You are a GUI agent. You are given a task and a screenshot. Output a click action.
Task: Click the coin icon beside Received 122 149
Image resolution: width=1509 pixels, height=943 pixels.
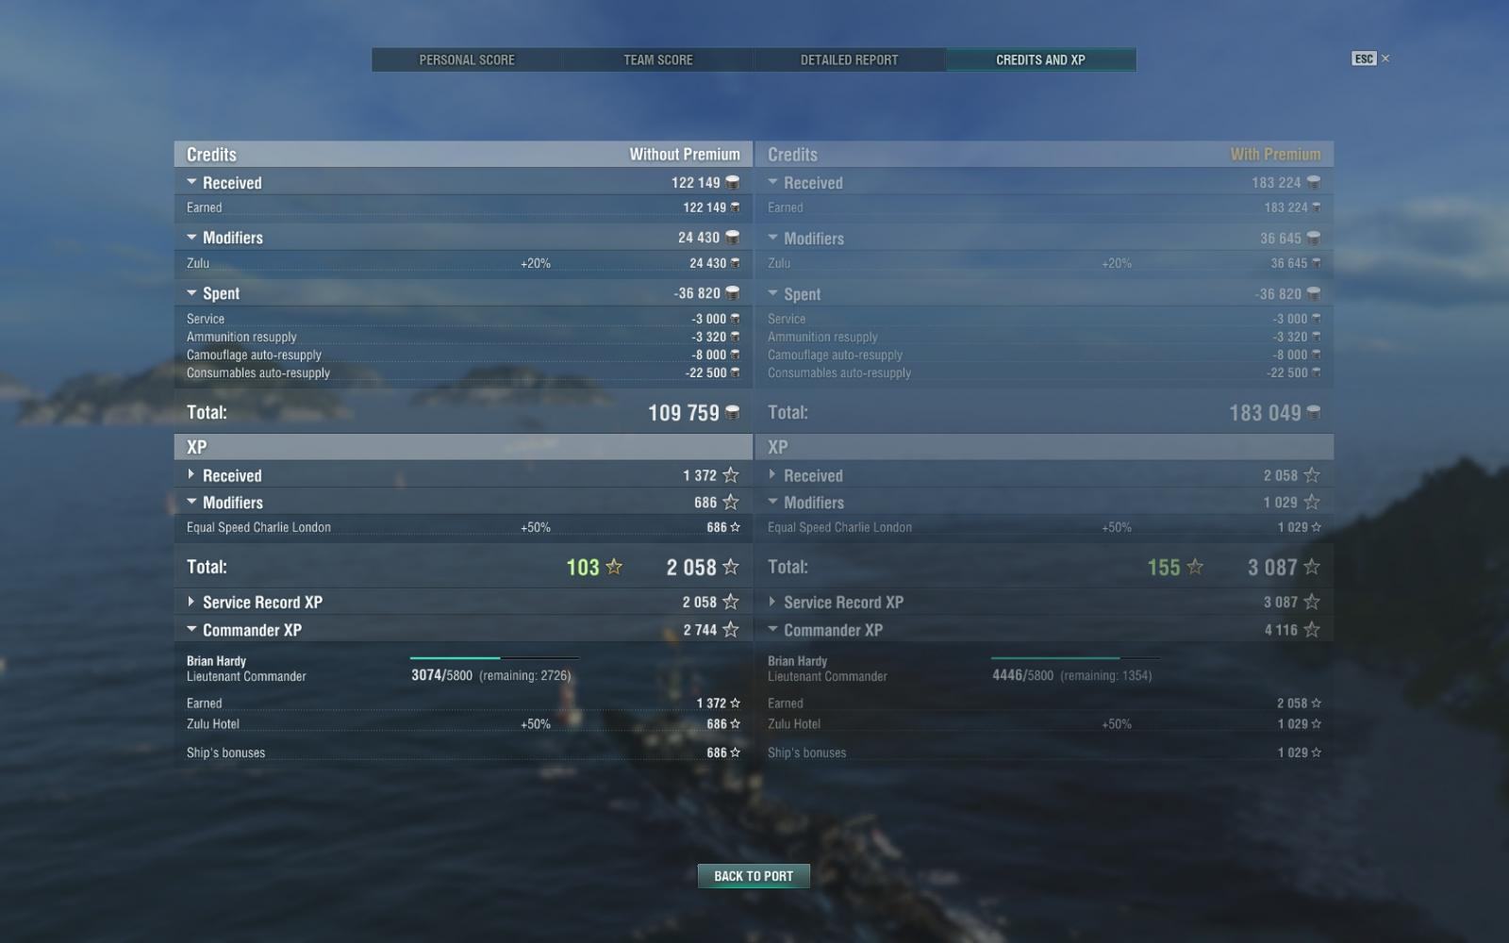(732, 182)
